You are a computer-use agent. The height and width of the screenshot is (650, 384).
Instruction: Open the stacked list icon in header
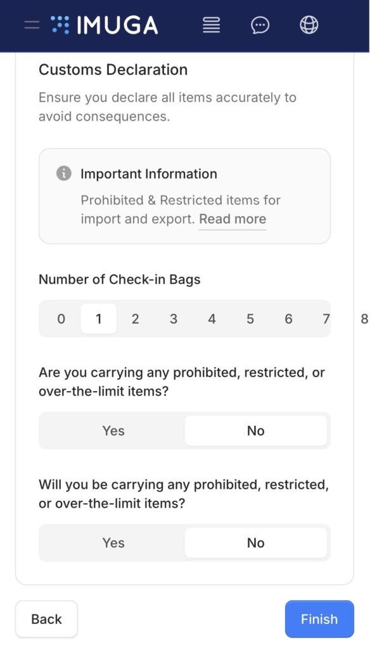click(x=211, y=25)
